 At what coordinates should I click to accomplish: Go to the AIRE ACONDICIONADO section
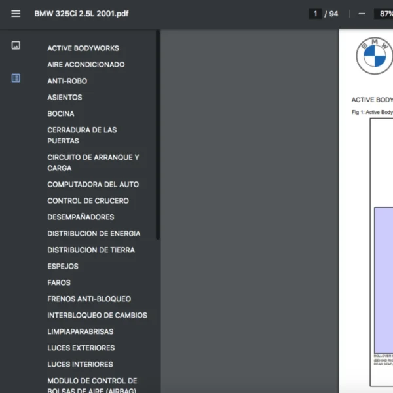86,65
